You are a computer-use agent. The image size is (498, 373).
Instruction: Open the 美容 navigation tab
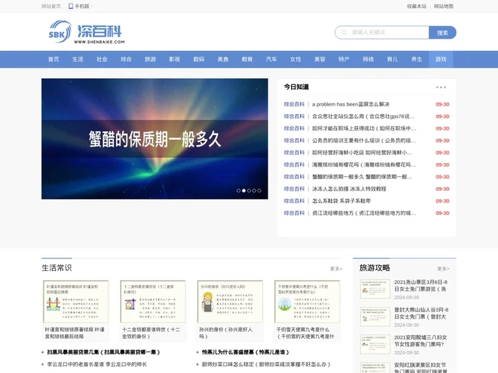point(320,59)
